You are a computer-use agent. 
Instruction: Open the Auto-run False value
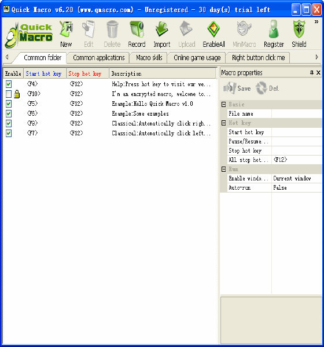pos(297,187)
